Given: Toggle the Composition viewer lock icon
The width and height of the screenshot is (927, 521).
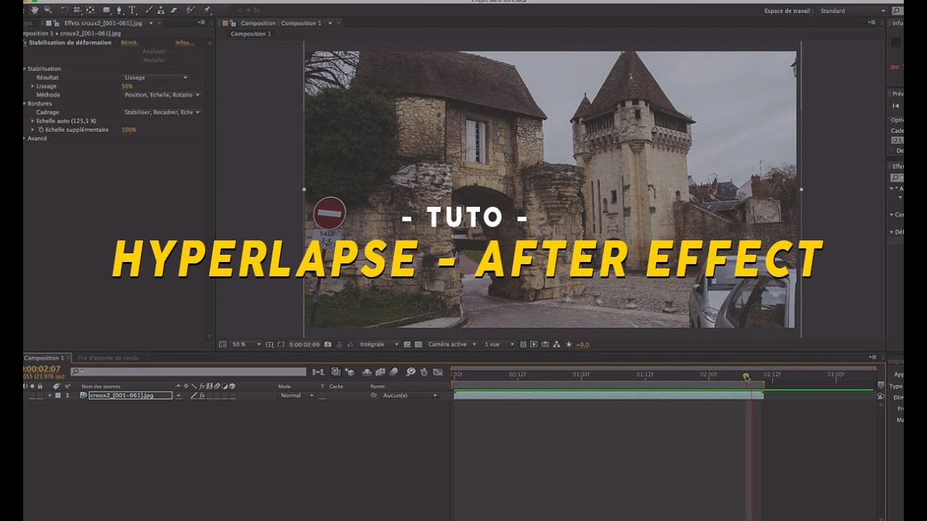Looking at the screenshot, I should click(234, 23).
